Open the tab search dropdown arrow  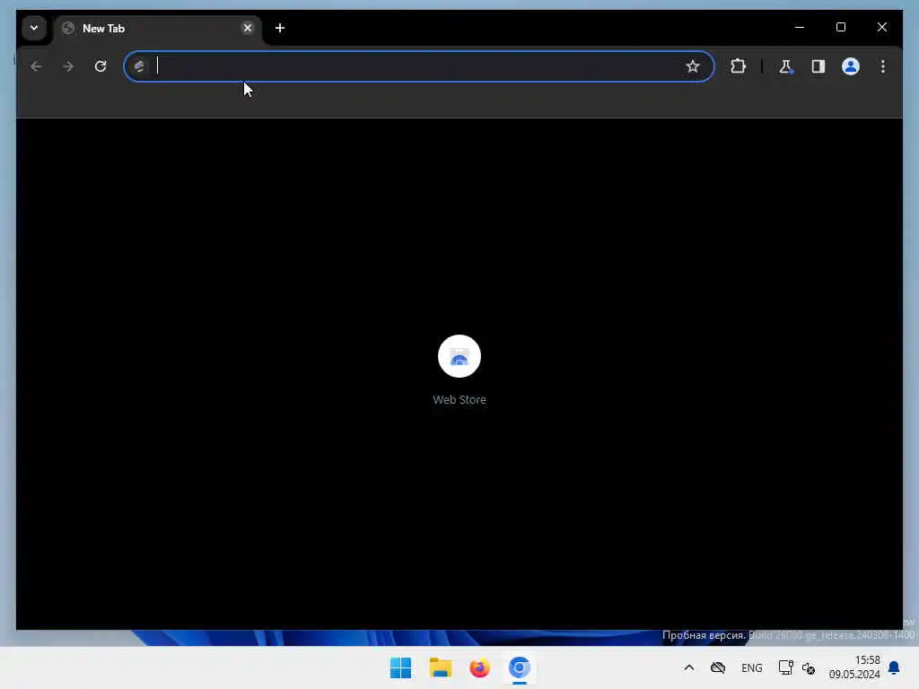tap(34, 28)
